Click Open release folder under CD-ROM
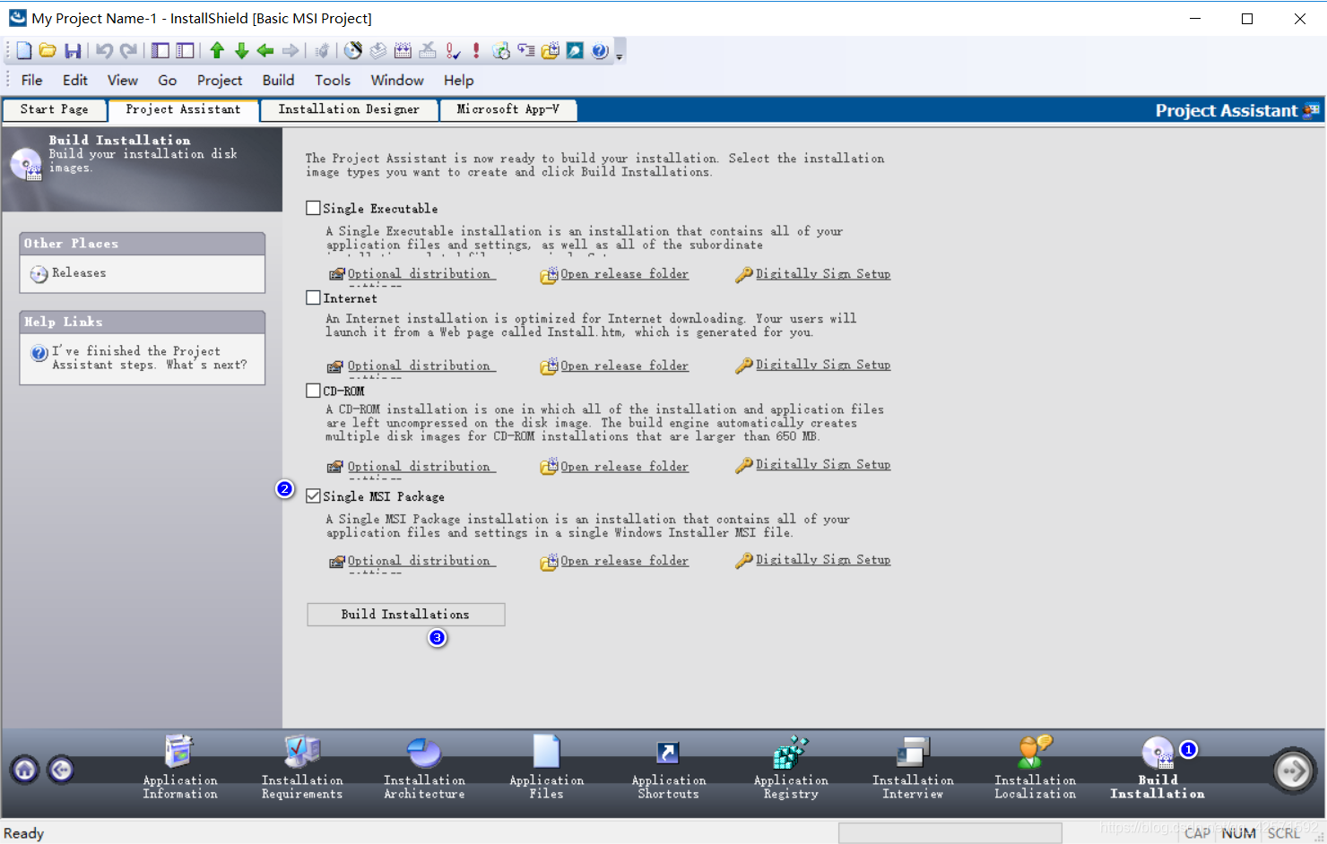The width and height of the screenshot is (1327, 844). tap(624, 467)
